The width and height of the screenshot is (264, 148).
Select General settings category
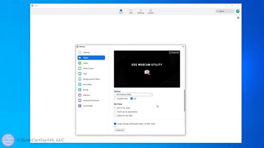click(x=91, y=52)
